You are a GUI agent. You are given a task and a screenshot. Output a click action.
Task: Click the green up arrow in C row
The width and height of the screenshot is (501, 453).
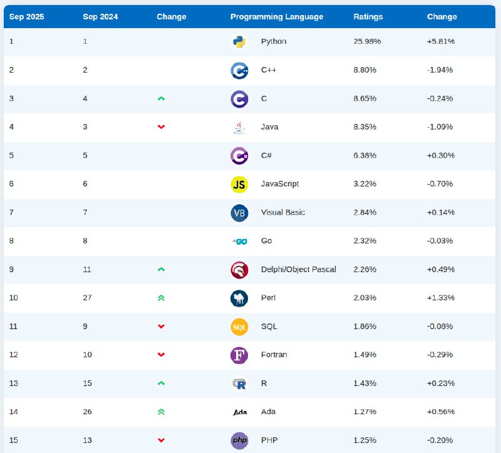tap(161, 98)
